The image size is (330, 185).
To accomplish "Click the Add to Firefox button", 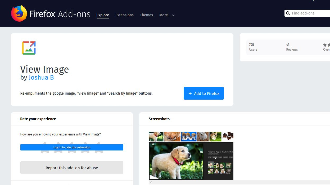I will (204, 93).
